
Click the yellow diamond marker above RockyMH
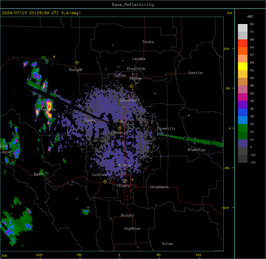pos(77,63)
